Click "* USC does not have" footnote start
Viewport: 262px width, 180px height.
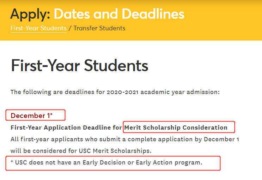tap(39, 163)
